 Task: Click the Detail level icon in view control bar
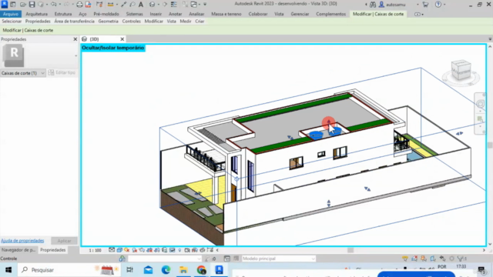tap(112, 250)
